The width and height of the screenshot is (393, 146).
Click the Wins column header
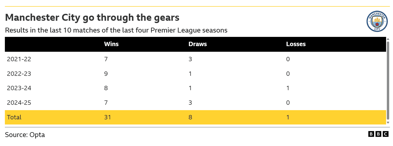(x=111, y=44)
